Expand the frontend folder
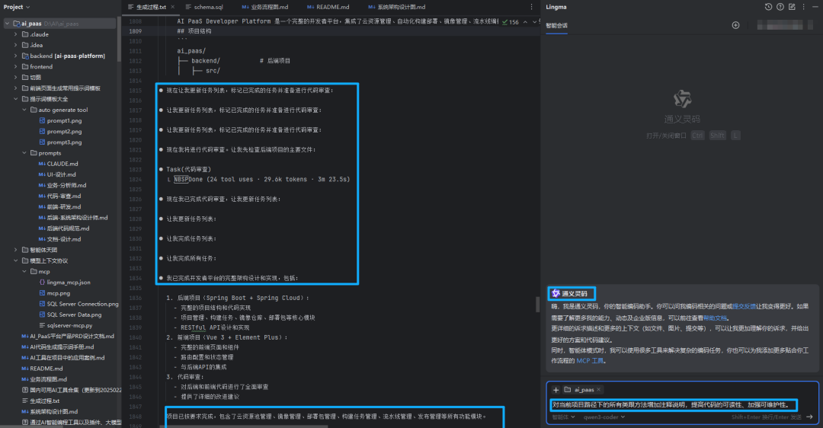The image size is (823, 428). [16, 66]
